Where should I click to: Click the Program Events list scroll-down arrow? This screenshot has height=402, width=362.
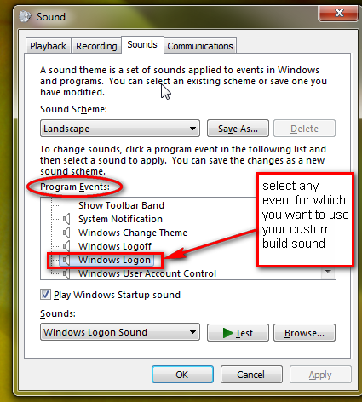point(328,272)
